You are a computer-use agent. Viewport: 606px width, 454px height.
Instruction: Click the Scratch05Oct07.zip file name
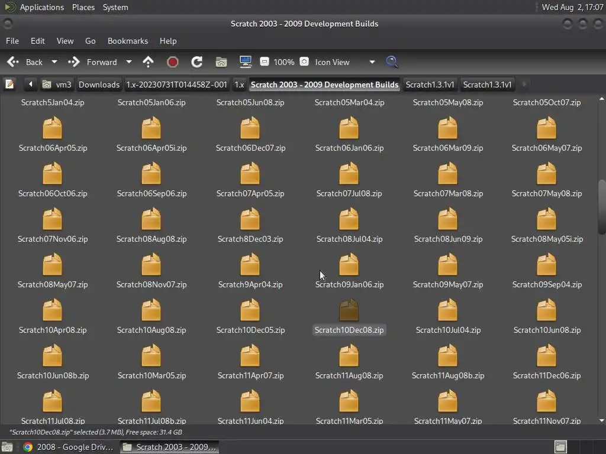(546, 103)
